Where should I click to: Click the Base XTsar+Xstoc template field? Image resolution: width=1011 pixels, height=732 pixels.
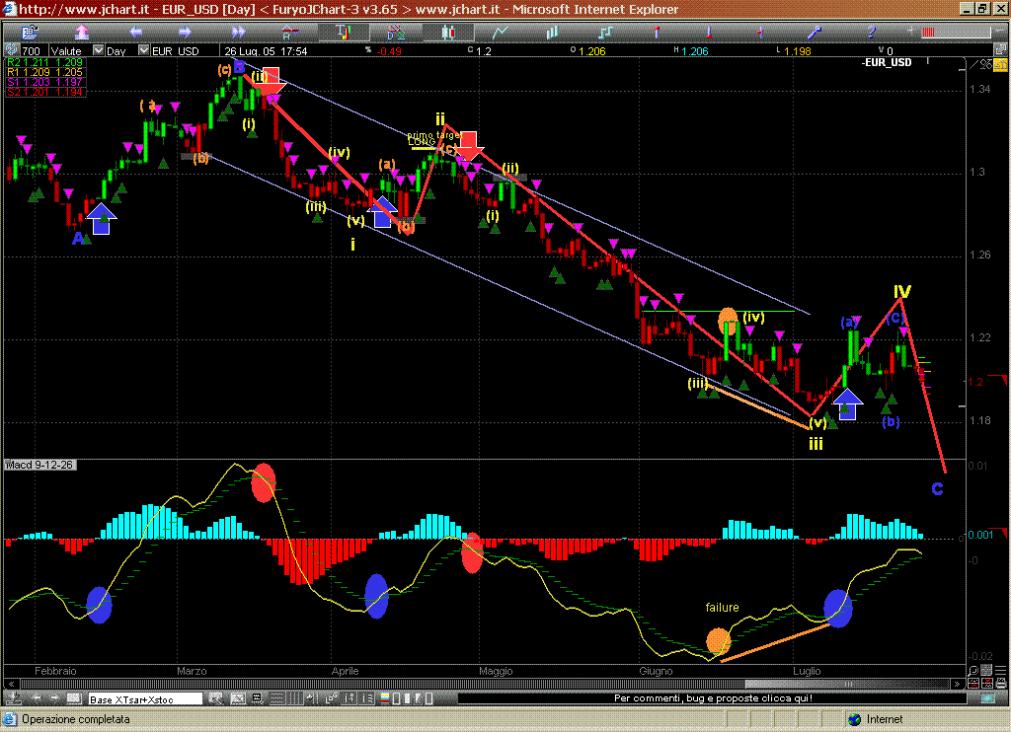(x=145, y=699)
